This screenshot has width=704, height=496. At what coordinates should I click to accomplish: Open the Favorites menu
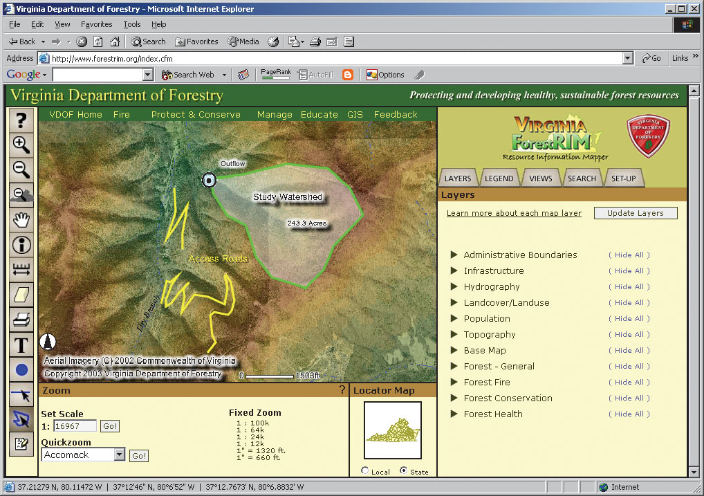click(97, 24)
